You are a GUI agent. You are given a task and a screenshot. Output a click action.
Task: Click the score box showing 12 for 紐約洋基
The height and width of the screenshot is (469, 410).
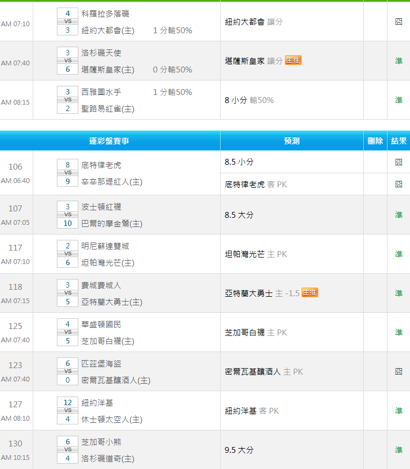point(68,402)
